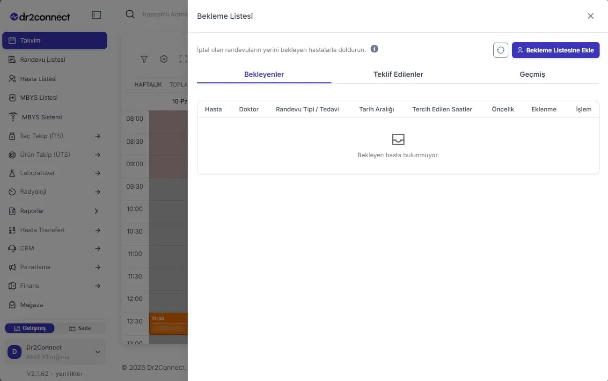Click the Bekleme Listesine Ekle button
The image size is (608, 381).
556,50
